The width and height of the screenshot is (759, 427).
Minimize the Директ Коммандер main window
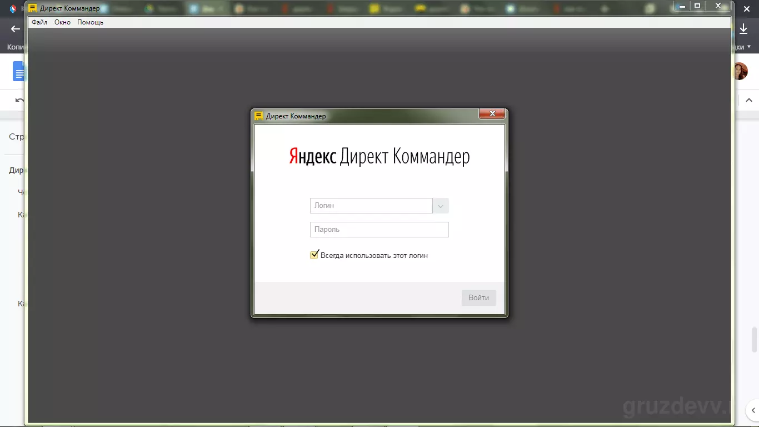(683, 5)
